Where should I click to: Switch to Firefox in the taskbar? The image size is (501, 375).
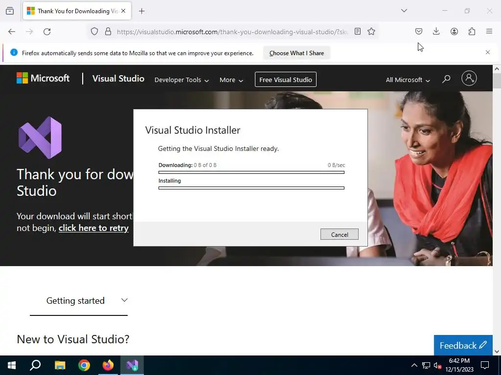[x=108, y=365]
